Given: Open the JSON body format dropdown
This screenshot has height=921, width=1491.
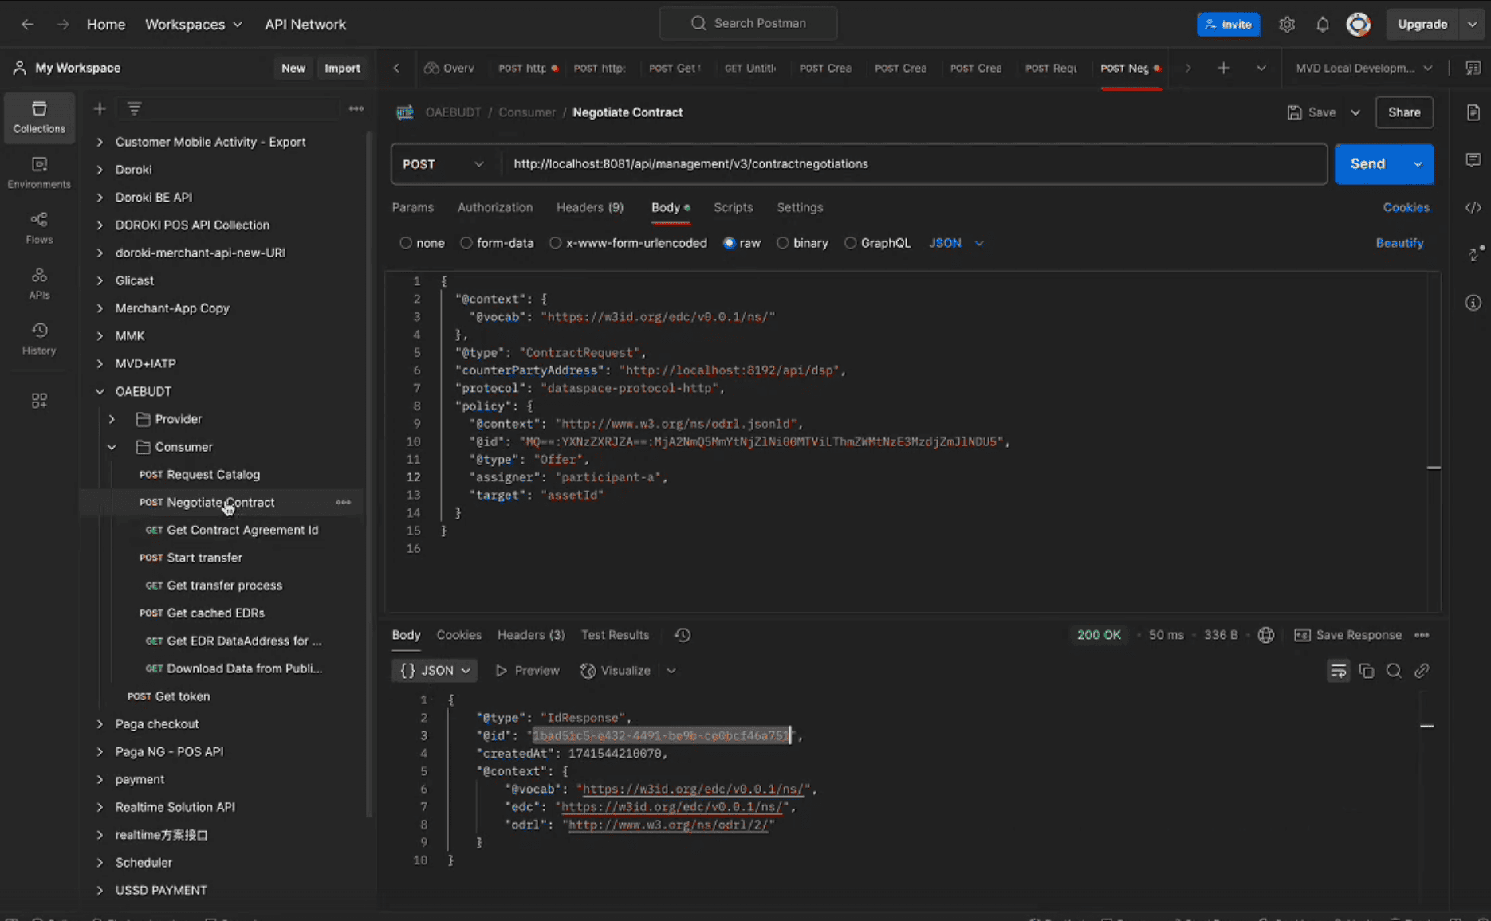Looking at the screenshot, I should [956, 243].
